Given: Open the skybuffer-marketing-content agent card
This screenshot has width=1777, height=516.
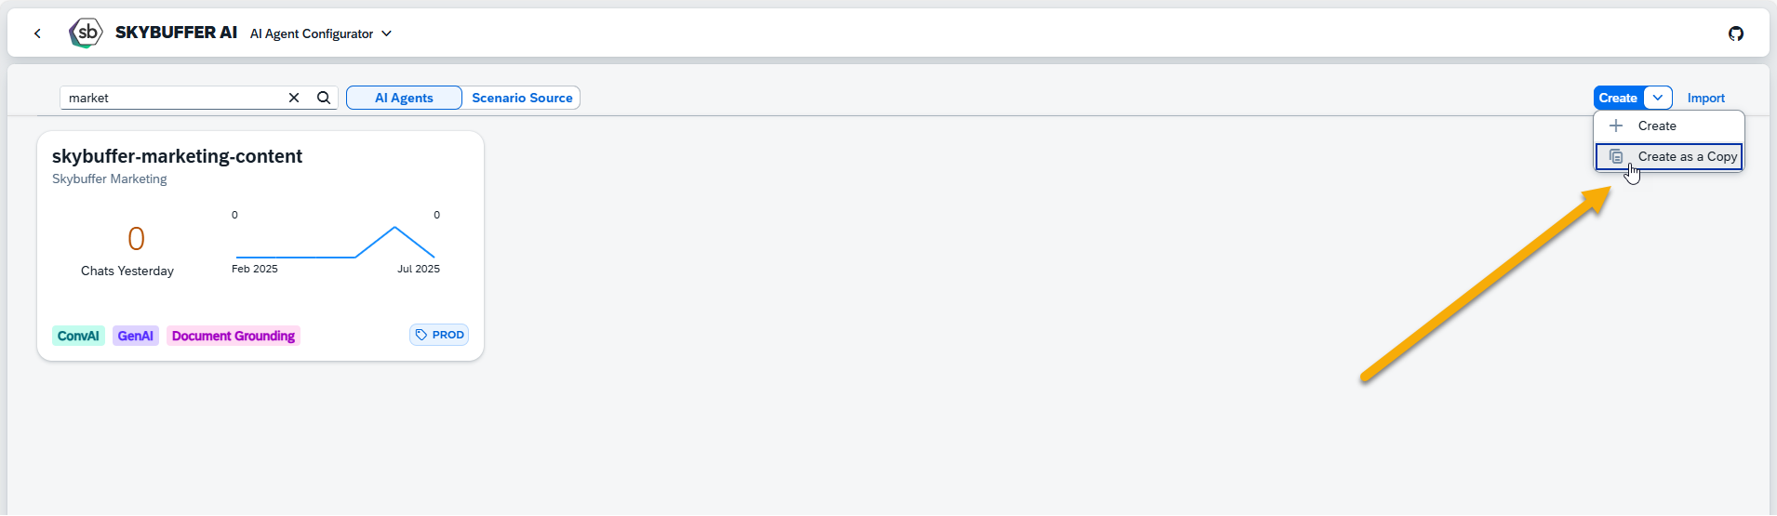Looking at the screenshot, I should (177, 156).
